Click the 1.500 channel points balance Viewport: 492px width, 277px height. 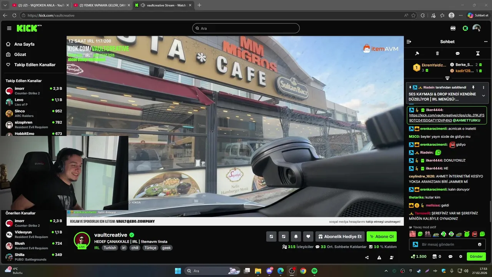(x=419, y=257)
